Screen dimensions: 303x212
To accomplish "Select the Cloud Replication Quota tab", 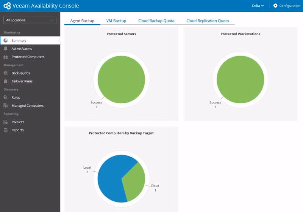I will (207, 21).
